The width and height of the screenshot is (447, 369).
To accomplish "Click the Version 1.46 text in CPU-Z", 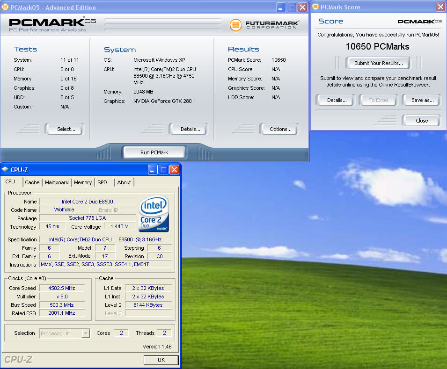I will (157, 347).
